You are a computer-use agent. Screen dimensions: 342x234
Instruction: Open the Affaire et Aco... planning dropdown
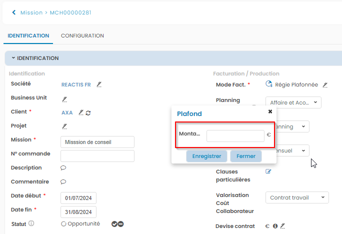click(x=293, y=102)
